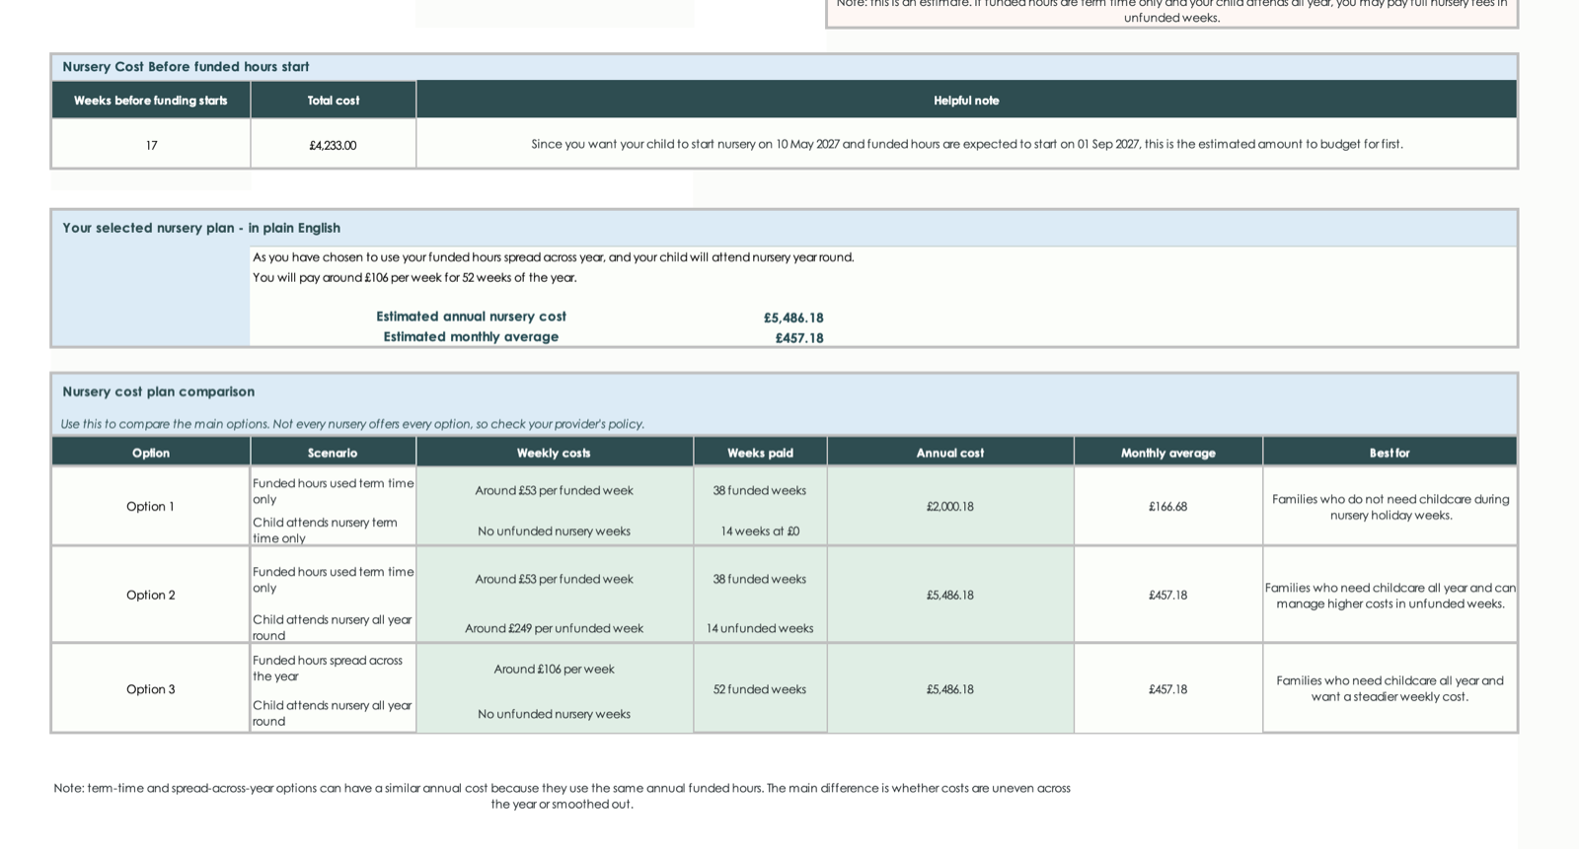Click the 'As you have chosen to use your funded hours' line
This screenshot has width=1579, height=849.
coord(553,257)
